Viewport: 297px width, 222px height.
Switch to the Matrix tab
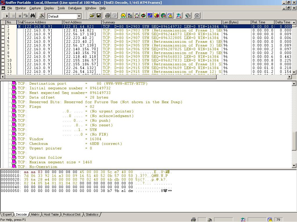35,214
